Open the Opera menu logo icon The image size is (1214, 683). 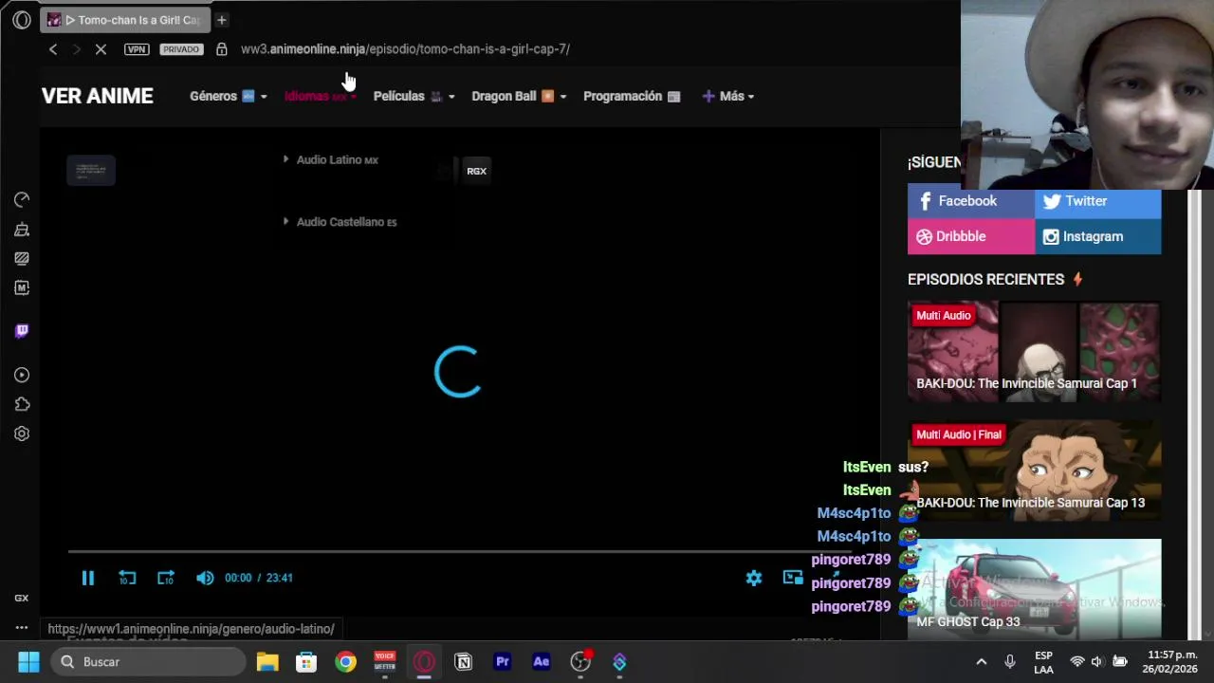tap(21, 20)
